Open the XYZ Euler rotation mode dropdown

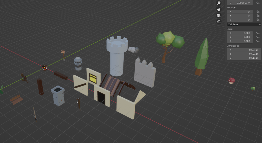[244, 25]
